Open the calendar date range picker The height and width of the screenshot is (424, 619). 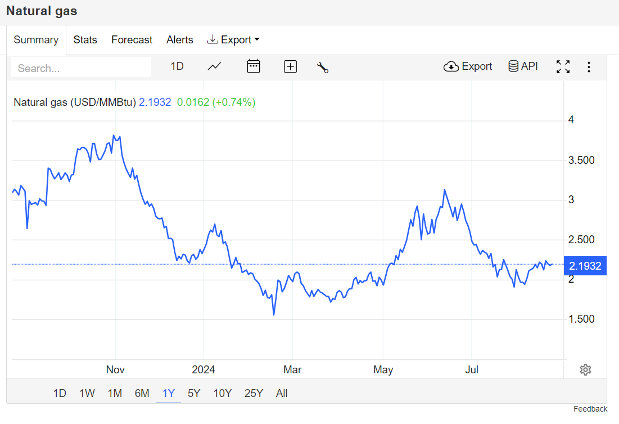(254, 66)
